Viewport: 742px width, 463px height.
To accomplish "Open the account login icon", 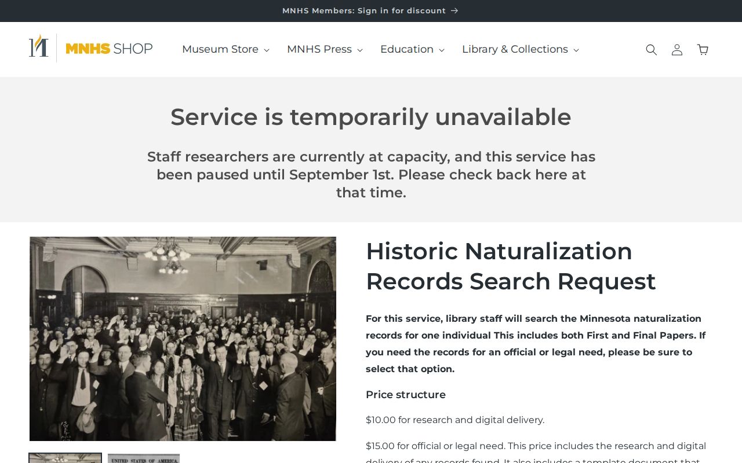I will pos(676,50).
